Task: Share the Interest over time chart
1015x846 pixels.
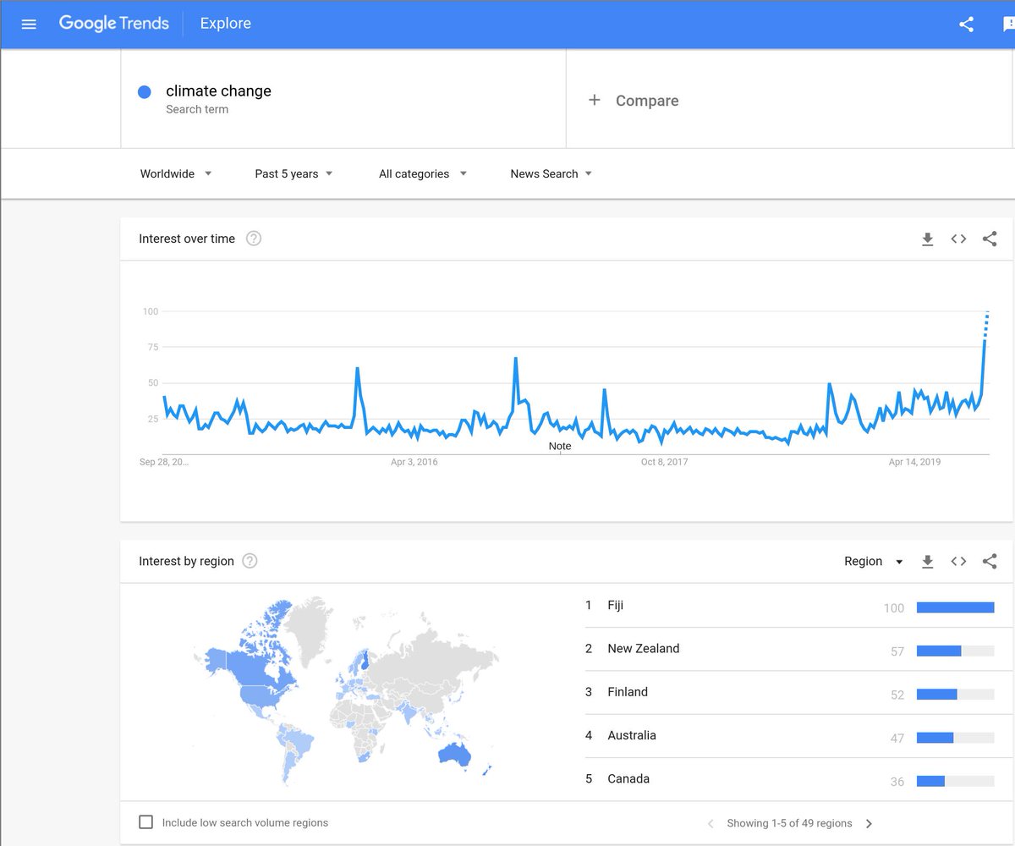Action: click(990, 239)
